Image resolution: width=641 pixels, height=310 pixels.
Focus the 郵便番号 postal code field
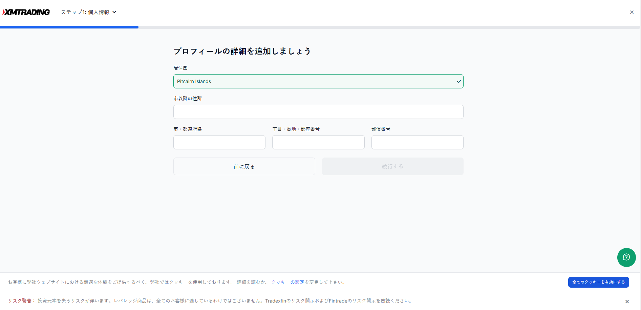pos(417,142)
